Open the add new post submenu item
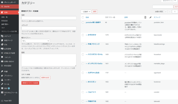This screenshot has height=104, width=178. pos(4,21)
